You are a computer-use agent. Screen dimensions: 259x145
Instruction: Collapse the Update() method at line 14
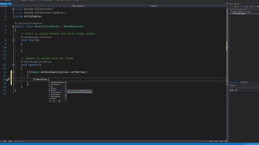[x=13, y=65]
